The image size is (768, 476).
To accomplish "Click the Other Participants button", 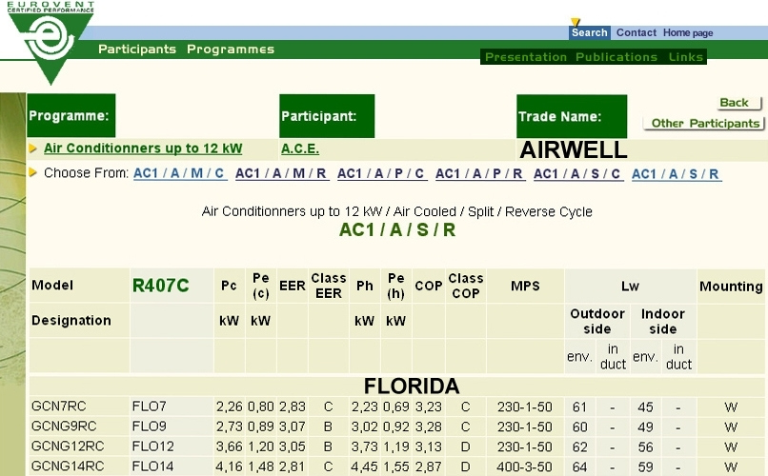I will click(704, 123).
